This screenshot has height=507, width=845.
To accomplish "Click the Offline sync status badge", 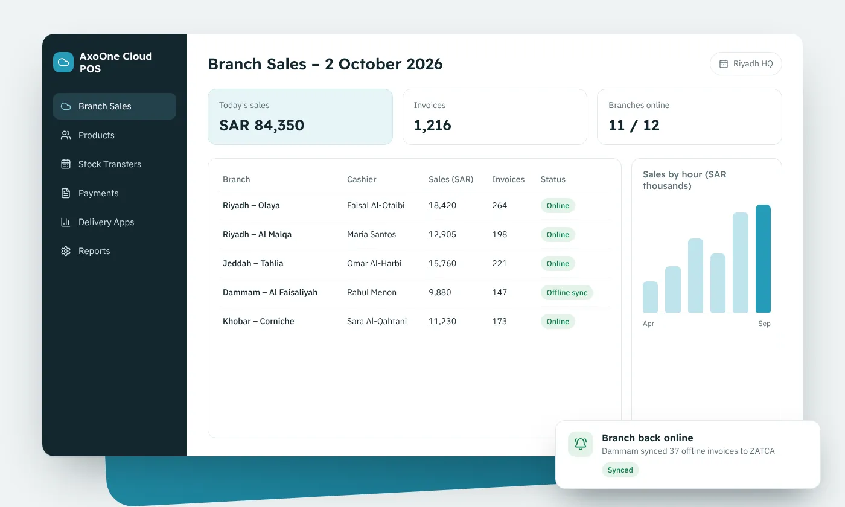I will point(567,293).
